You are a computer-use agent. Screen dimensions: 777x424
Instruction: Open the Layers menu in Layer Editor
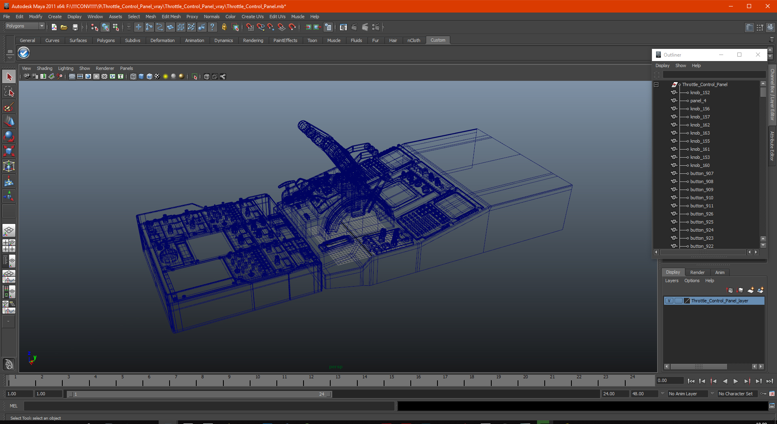tap(672, 281)
